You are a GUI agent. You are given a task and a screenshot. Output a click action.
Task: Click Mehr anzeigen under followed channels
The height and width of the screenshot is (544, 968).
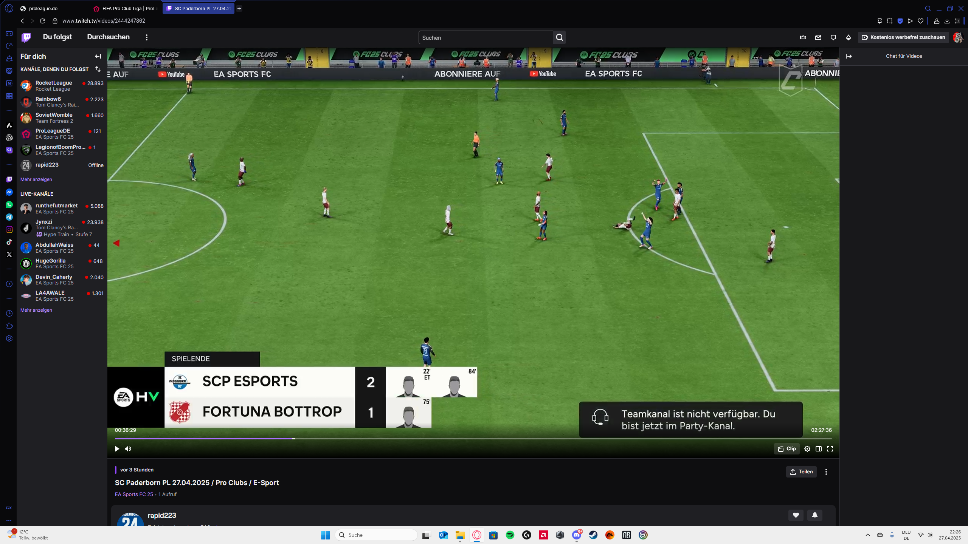pyautogui.click(x=36, y=179)
